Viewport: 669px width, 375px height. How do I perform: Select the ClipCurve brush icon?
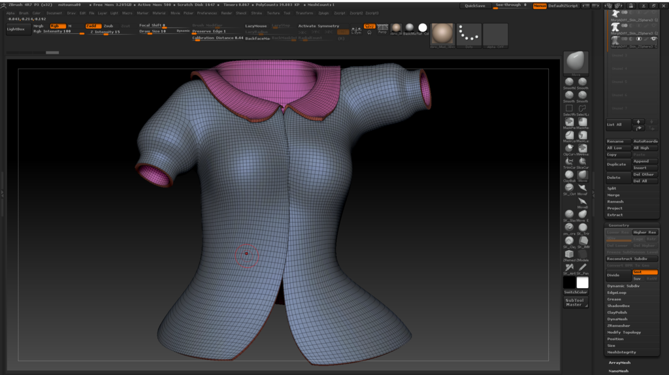point(569,149)
